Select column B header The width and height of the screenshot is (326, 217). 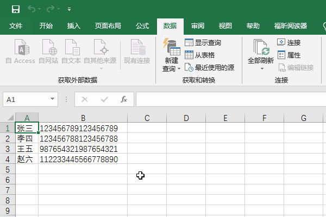(83, 118)
